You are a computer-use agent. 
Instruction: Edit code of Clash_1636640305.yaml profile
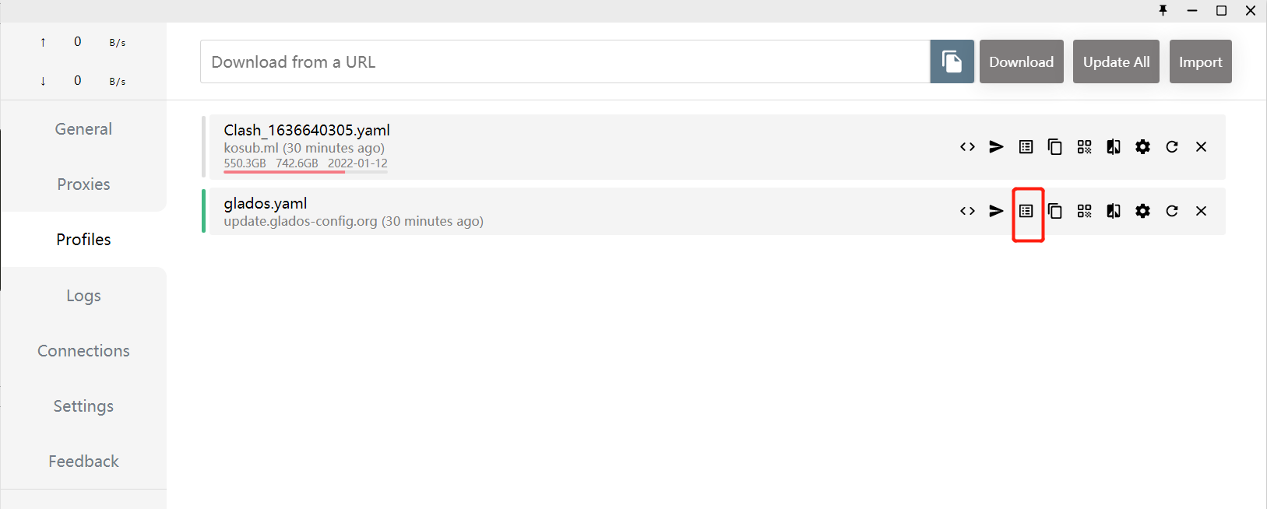967,147
